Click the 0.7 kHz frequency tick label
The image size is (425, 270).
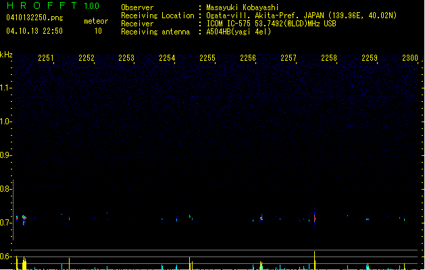click(x=6, y=223)
